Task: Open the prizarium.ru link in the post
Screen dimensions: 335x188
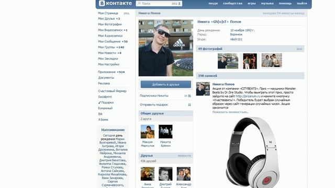Action: click(x=248, y=96)
